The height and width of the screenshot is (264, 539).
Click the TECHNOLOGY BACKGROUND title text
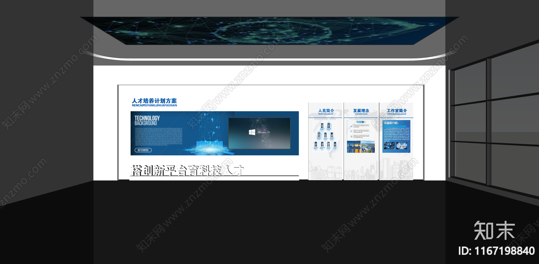(147, 120)
